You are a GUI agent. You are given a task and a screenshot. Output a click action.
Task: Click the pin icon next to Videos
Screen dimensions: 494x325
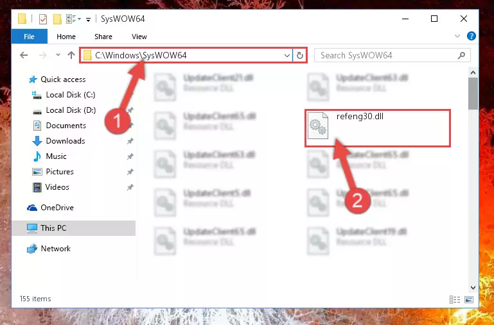point(130,187)
